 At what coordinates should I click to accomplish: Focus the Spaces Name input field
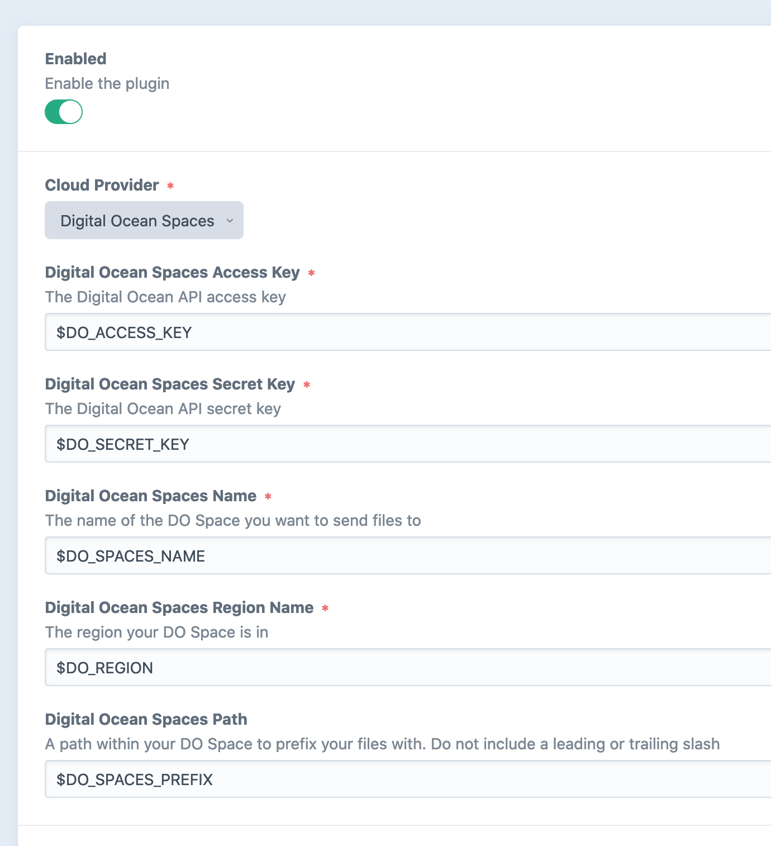[x=408, y=555]
